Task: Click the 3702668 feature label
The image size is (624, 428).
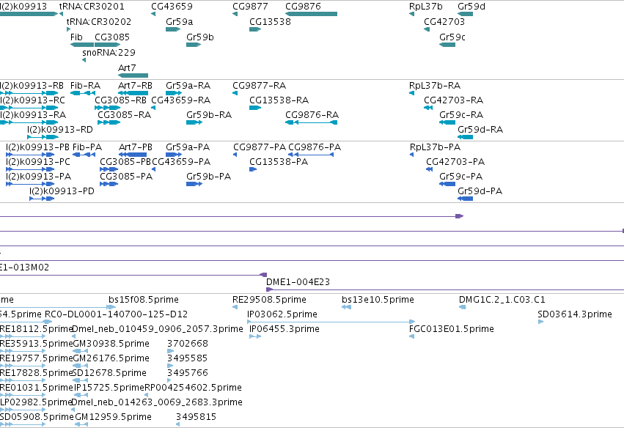Action: [188, 344]
